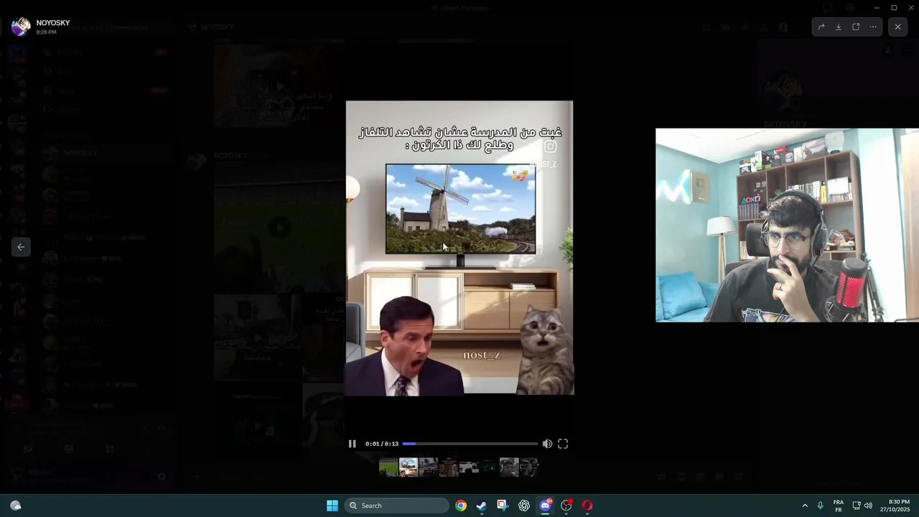Pause the video playback
The width and height of the screenshot is (919, 517).
click(352, 444)
